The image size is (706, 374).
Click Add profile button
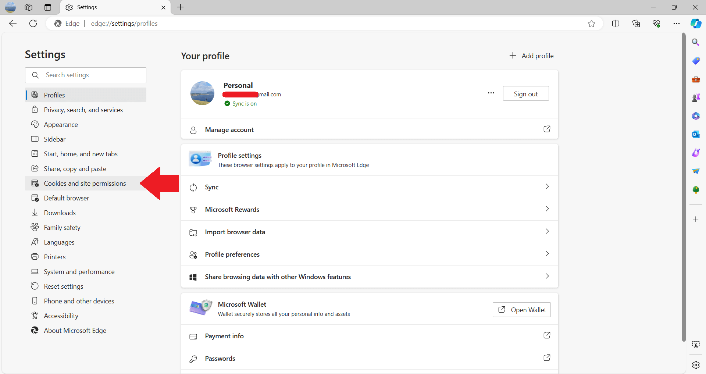(x=531, y=56)
